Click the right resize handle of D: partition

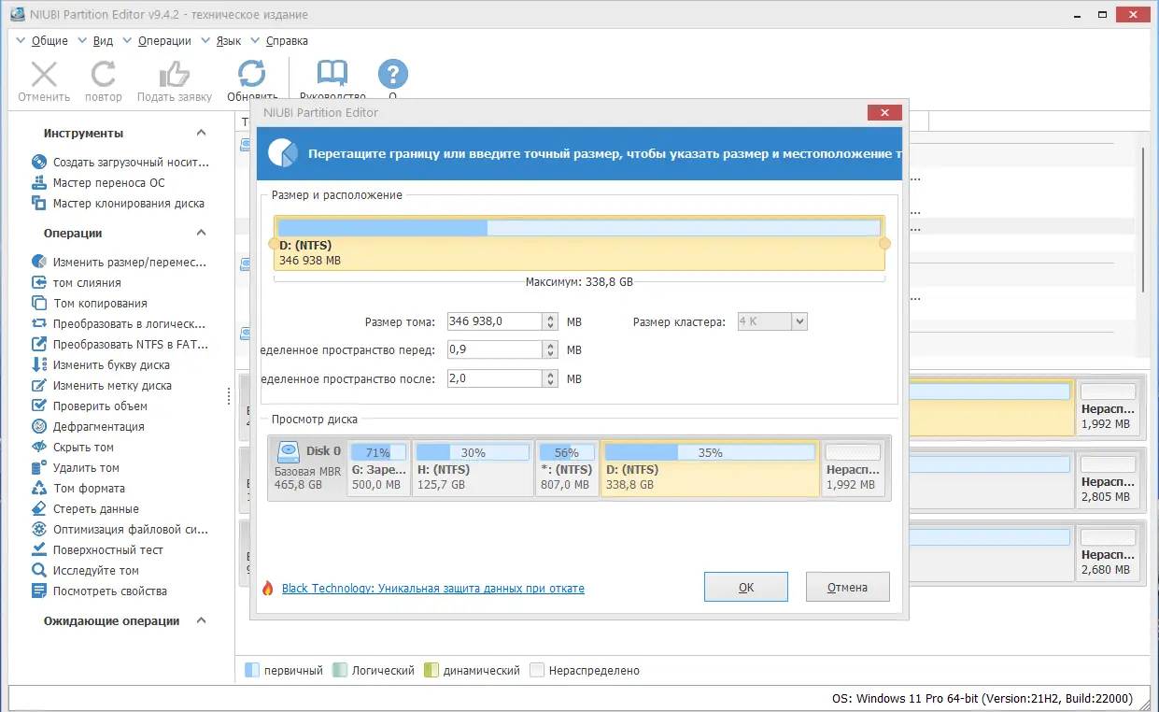tap(884, 244)
